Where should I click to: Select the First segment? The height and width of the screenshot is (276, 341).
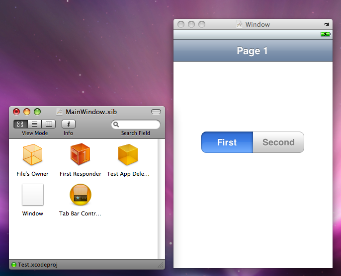click(x=227, y=142)
